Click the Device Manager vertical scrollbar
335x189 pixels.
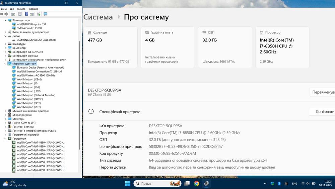click(80, 95)
